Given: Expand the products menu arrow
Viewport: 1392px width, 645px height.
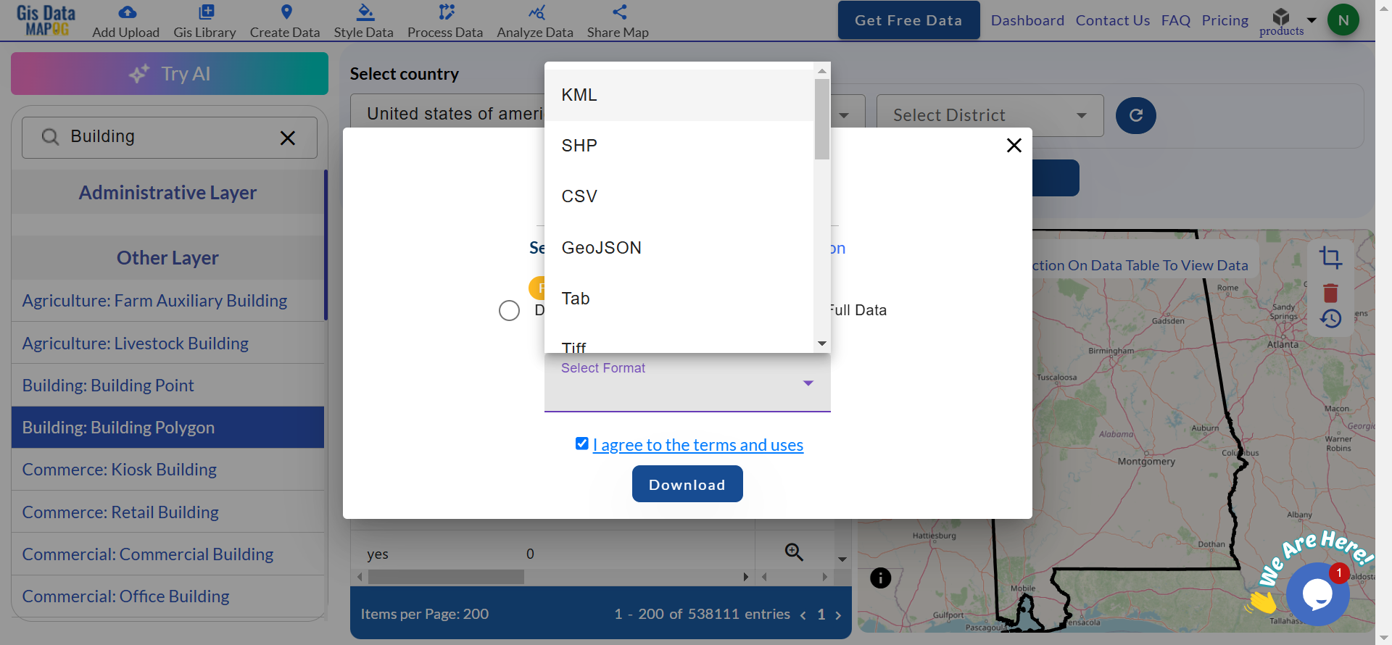Looking at the screenshot, I should [x=1311, y=20].
